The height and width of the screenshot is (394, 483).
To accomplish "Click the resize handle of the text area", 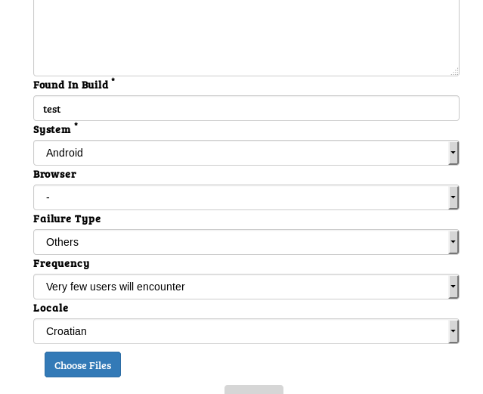I will pos(454,72).
